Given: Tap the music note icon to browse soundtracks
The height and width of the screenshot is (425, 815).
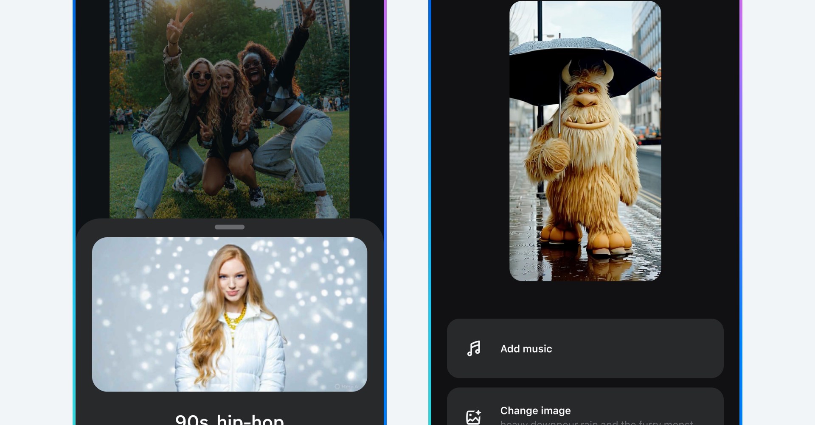Looking at the screenshot, I should tap(474, 348).
